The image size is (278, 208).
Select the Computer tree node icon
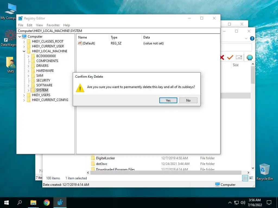pyautogui.click(x=24, y=37)
